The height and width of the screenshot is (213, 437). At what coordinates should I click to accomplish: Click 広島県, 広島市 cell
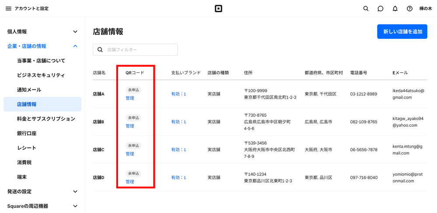318,122
